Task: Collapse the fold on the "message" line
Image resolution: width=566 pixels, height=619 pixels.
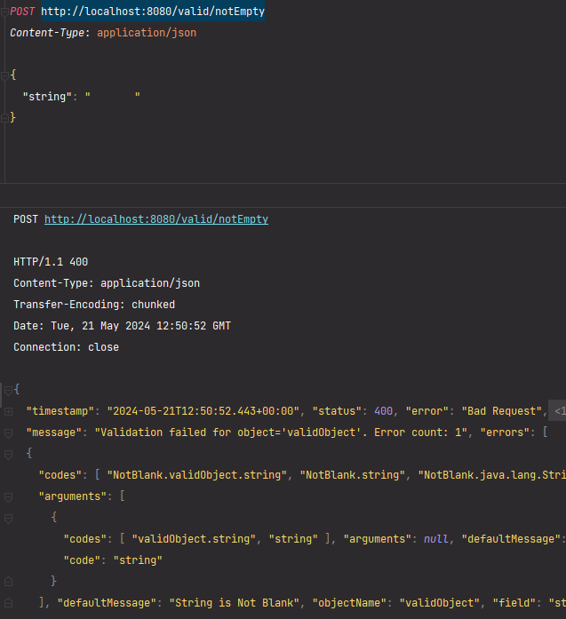Action: coord(8,433)
